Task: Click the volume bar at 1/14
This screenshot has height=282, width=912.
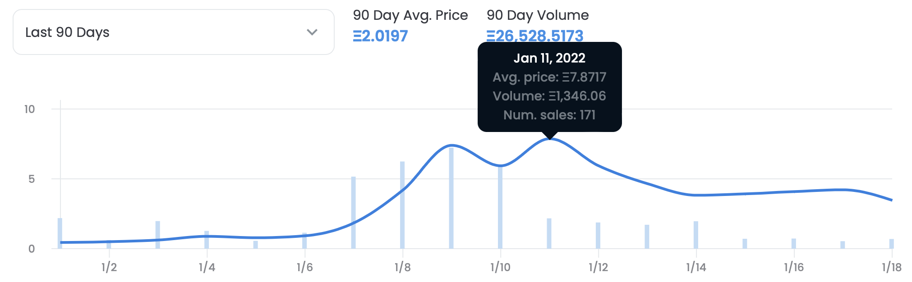Action: click(696, 235)
